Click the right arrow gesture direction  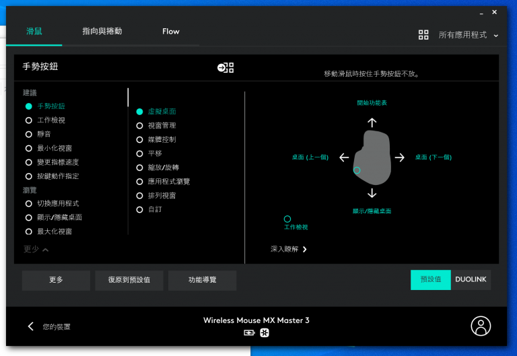(x=400, y=157)
